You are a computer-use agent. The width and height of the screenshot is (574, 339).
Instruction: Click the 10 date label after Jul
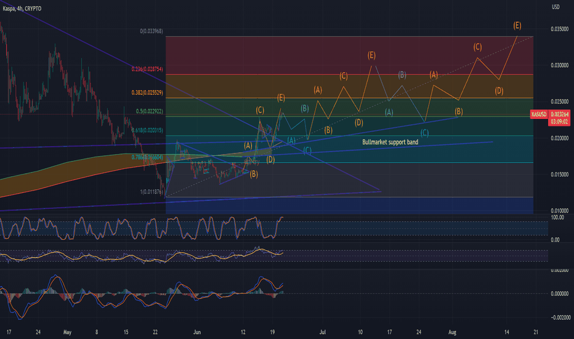pyautogui.click(x=360, y=332)
